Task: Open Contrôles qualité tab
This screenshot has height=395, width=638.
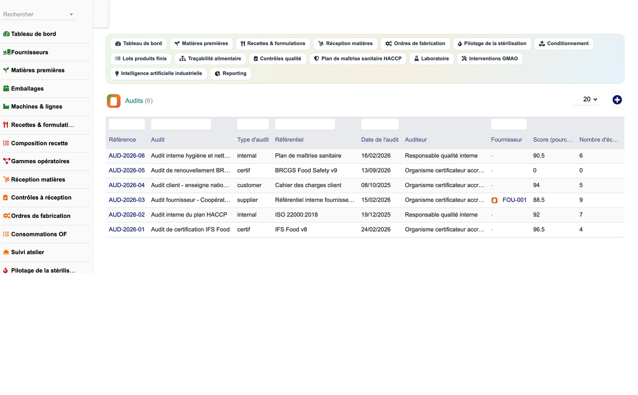Action: click(x=278, y=58)
